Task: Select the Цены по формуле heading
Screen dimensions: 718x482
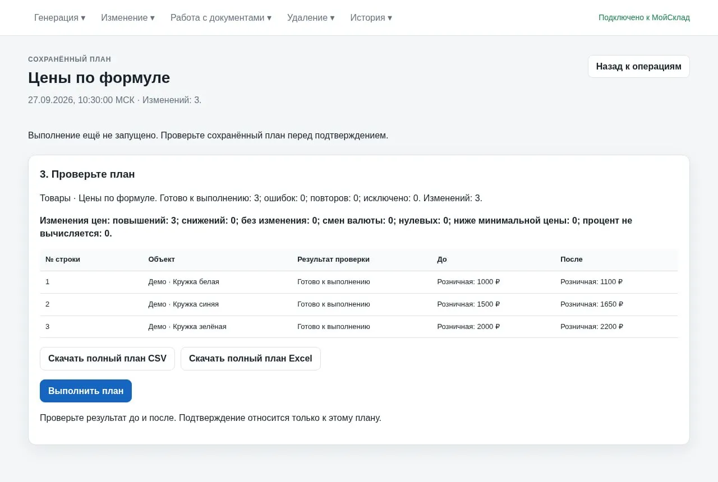Action: coord(99,77)
